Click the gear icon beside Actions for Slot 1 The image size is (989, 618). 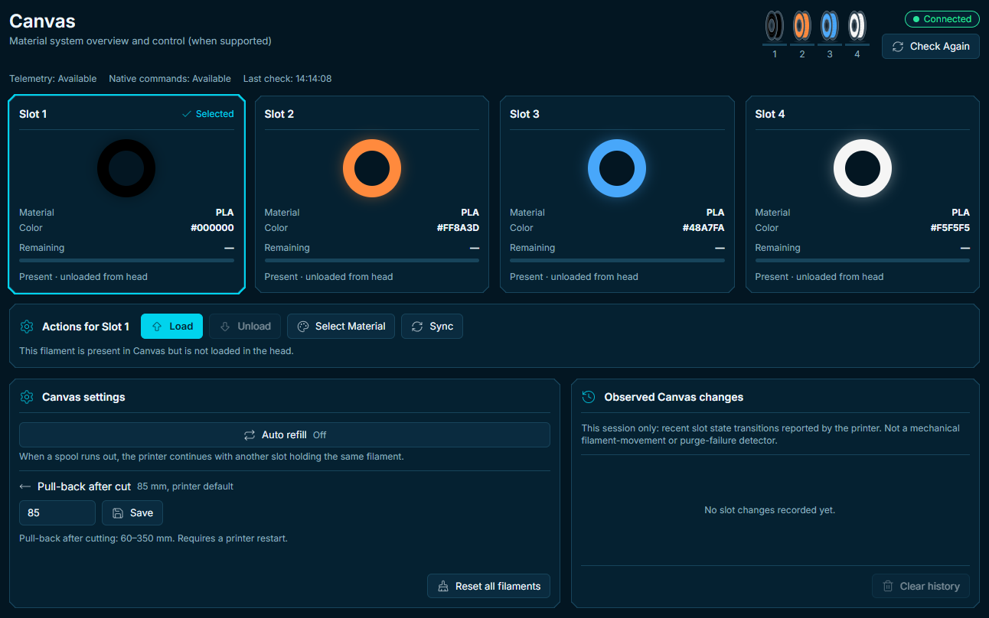(x=27, y=327)
